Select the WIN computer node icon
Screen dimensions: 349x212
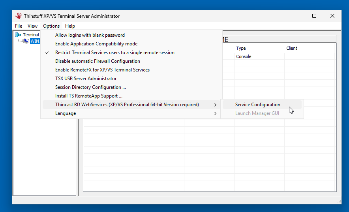[x=26, y=41]
